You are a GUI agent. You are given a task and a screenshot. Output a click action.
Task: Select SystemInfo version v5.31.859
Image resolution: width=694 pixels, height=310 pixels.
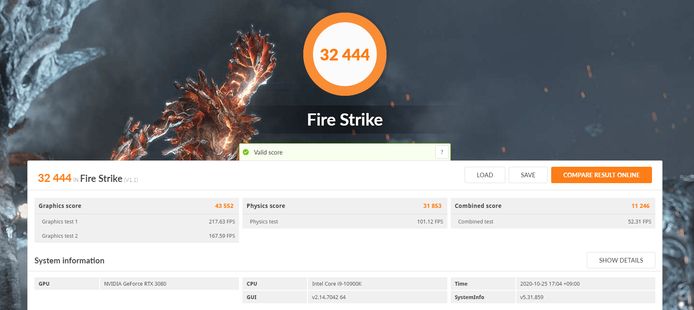(x=532, y=297)
